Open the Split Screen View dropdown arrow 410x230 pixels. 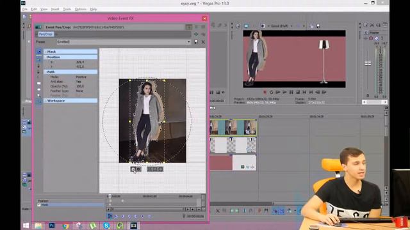tap(268, 26)
